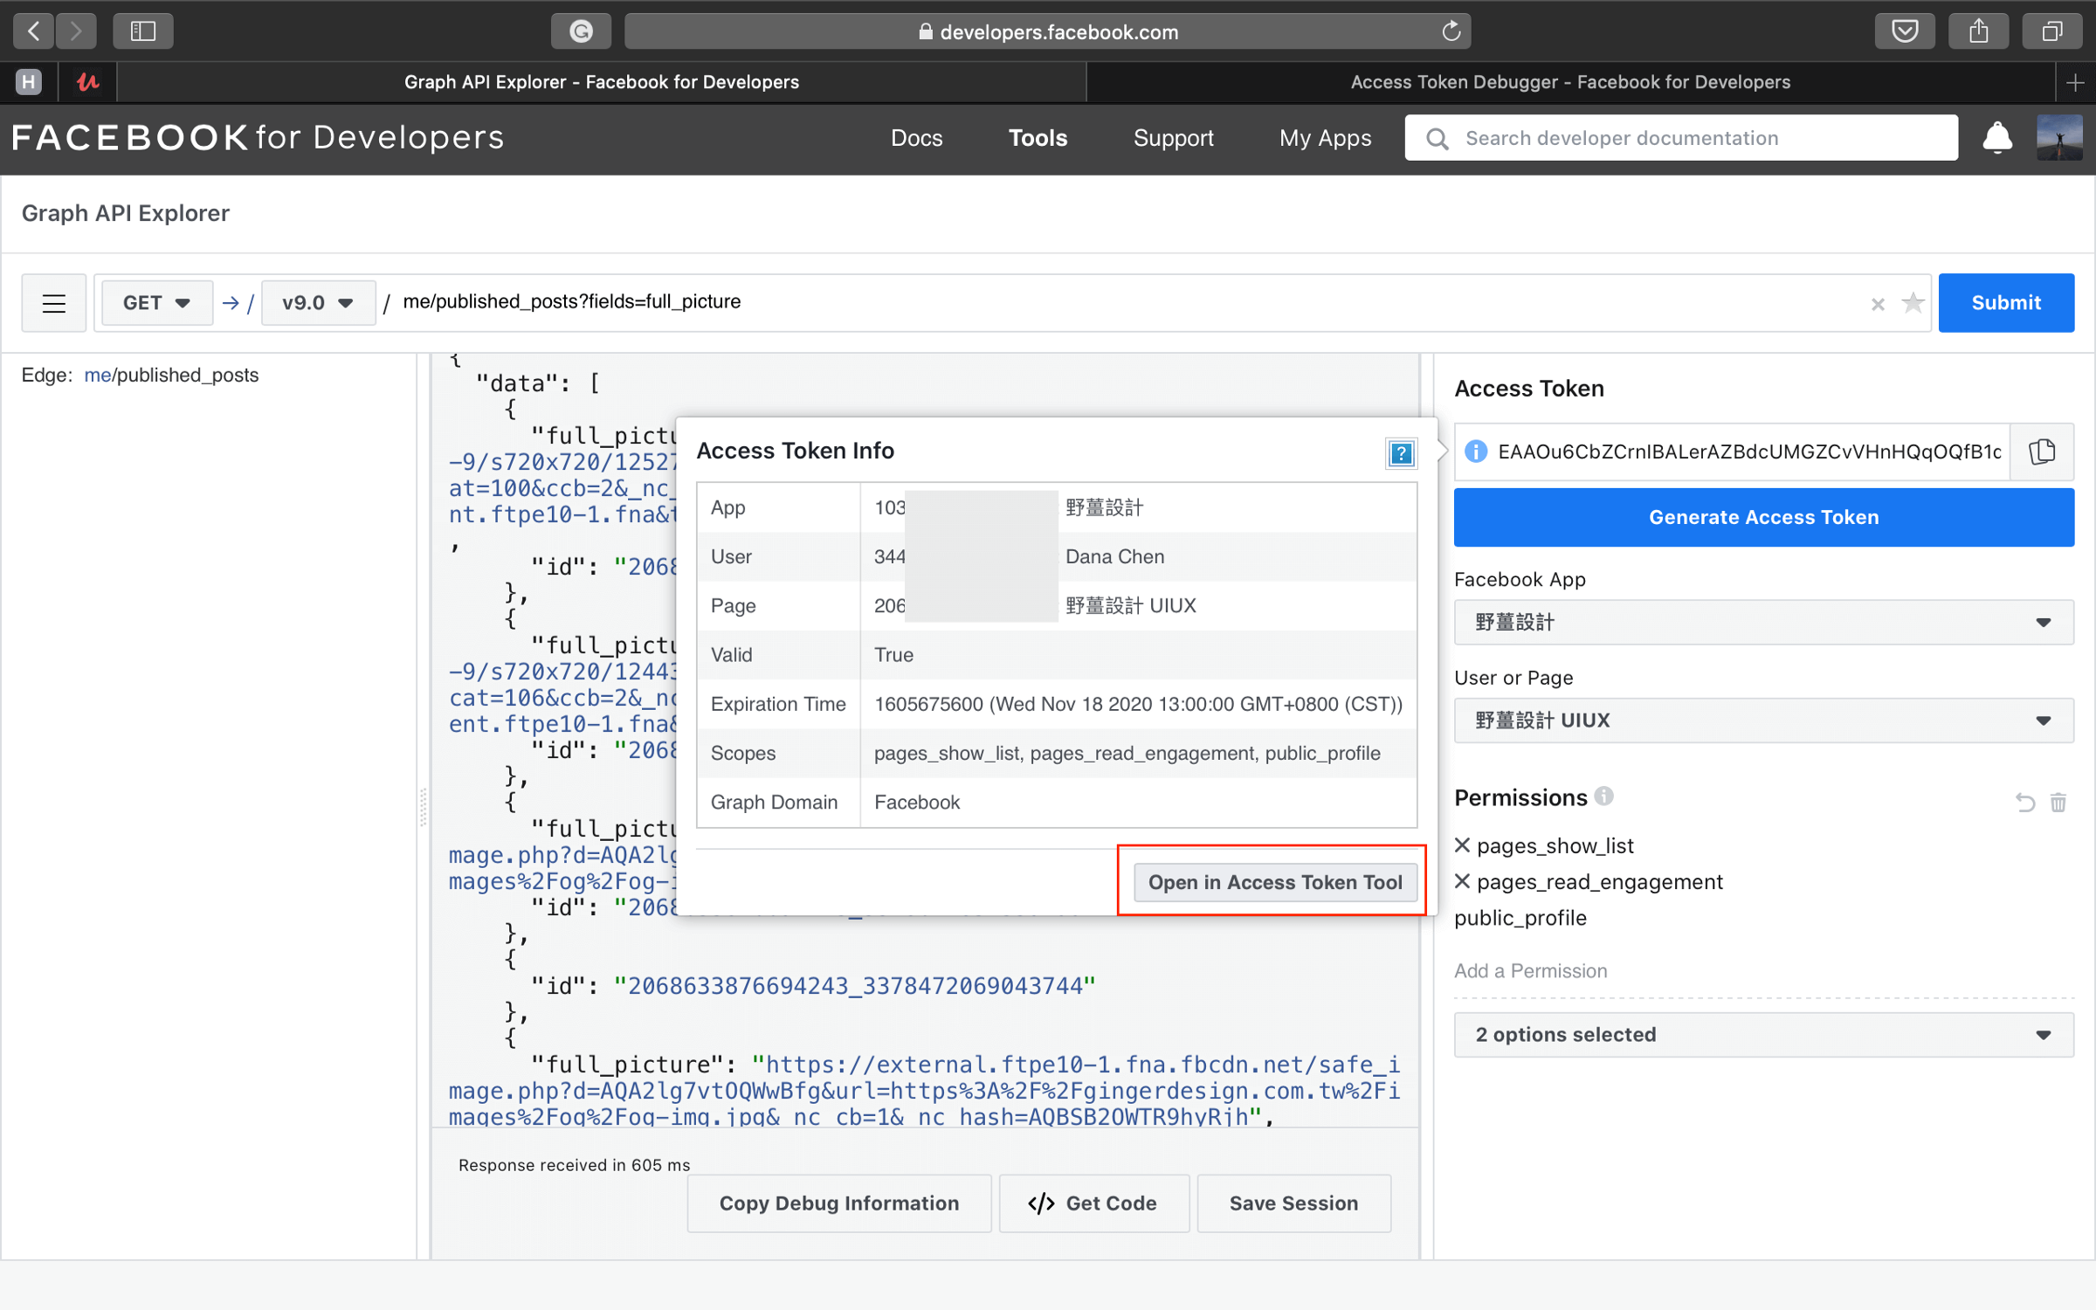This screenshot has width=2096, height=1310.
Task: Expand the 2 options selected dropdown
Action: pos(1763,1035)
